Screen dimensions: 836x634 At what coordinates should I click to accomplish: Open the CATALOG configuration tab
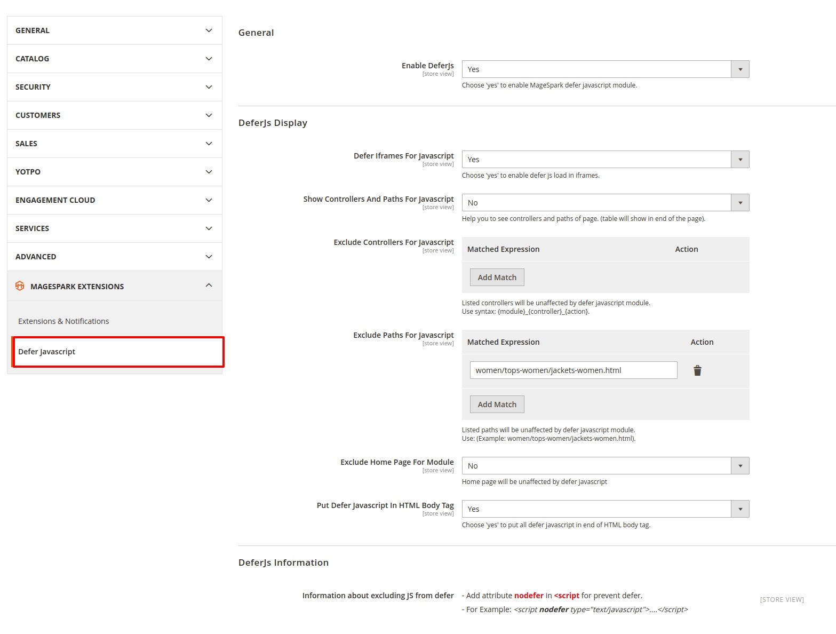115,59
